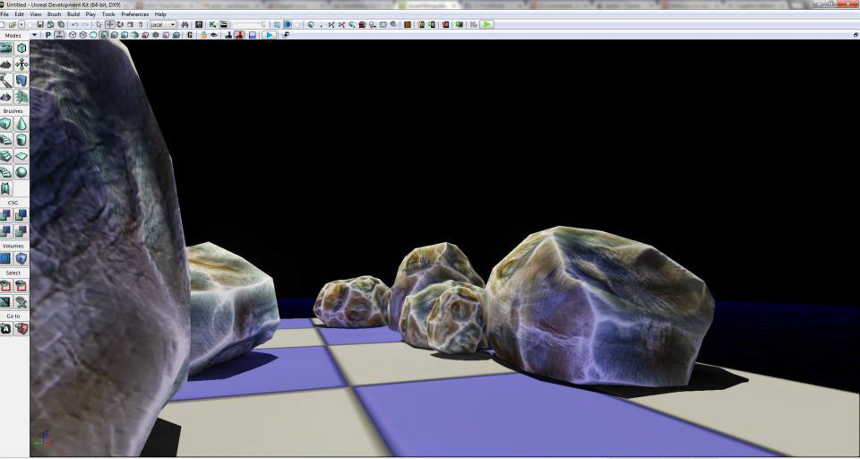Screen dimensions: 860x459
Task: Add a volume from Volumes section
Action: click(21, 258)
